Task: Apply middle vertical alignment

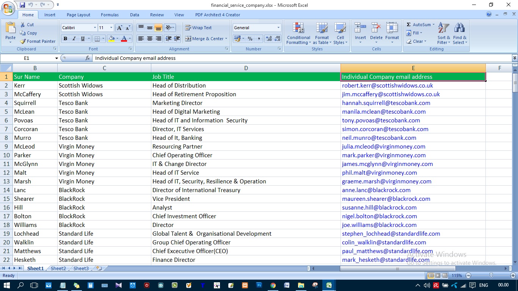Action: (x=150, y=28)
